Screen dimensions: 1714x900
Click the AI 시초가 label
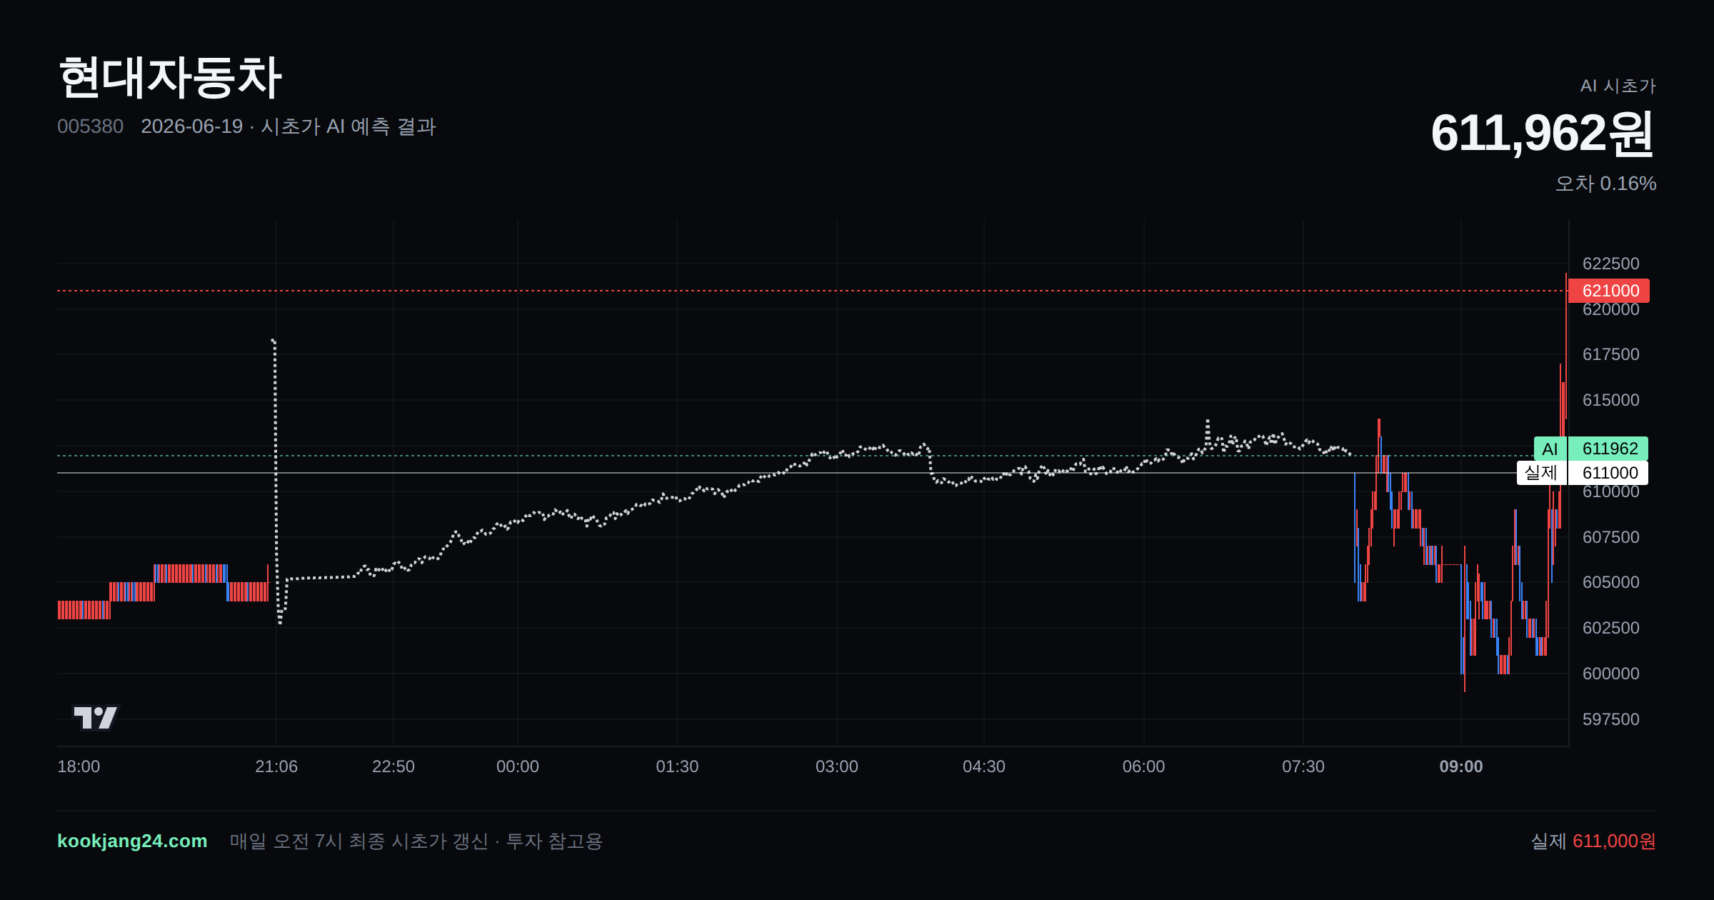pos(1618,86)
